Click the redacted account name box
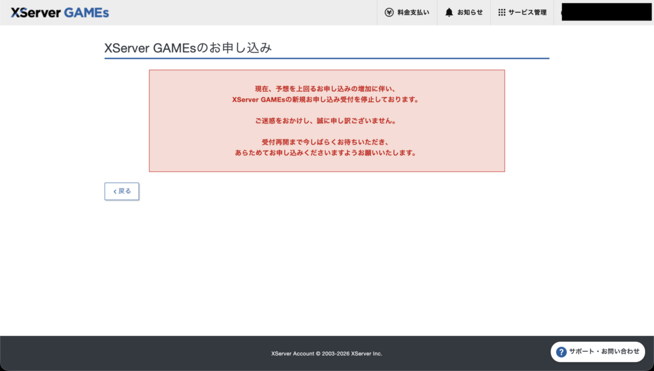654x371 pixels. click(607, 12)
